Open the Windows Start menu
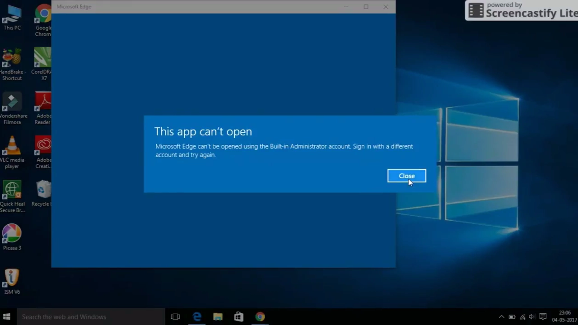Viewport: 578px width, 325px height. point(7,316)
